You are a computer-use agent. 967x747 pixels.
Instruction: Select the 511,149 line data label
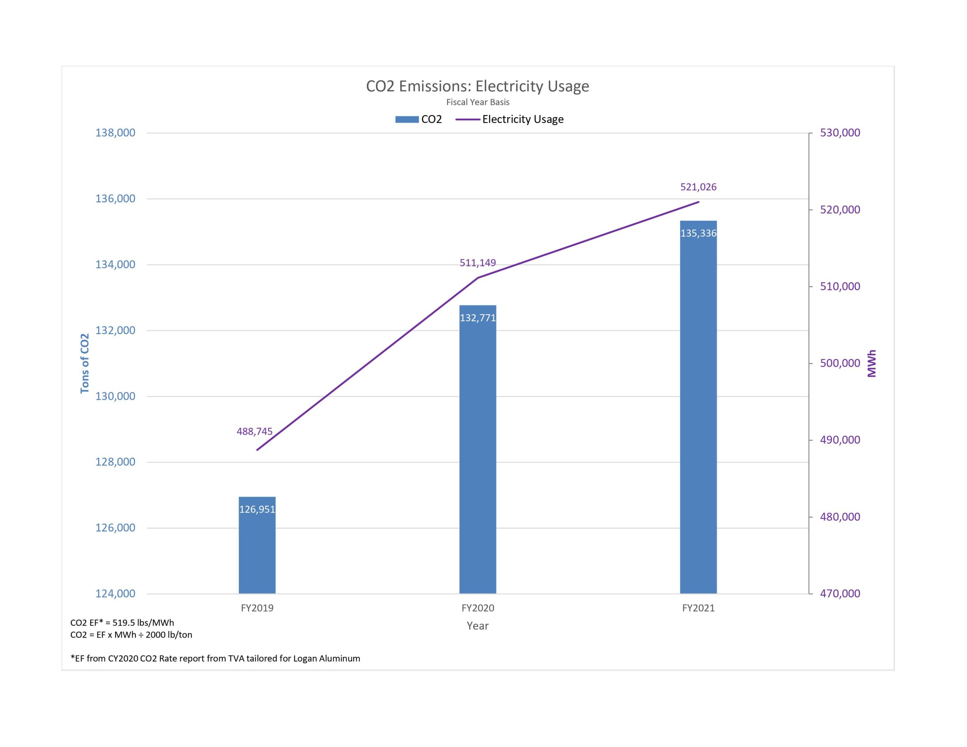pos(478,263)
